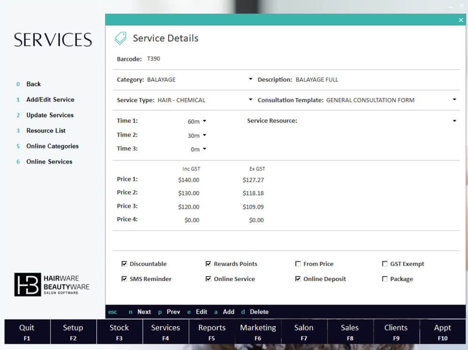Go to Next service record
Viewport: 468px width, 350px height.
click(x=144, y=312)
